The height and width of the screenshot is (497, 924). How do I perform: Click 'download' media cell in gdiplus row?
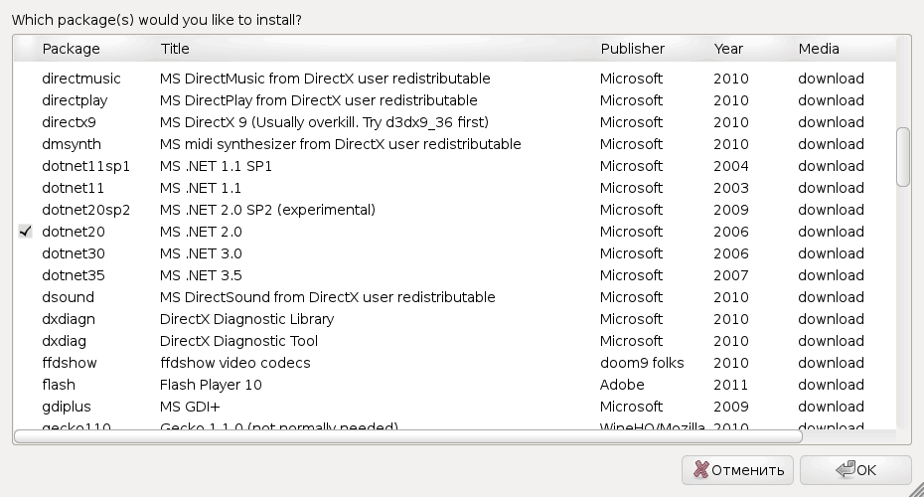click(831, 407)
